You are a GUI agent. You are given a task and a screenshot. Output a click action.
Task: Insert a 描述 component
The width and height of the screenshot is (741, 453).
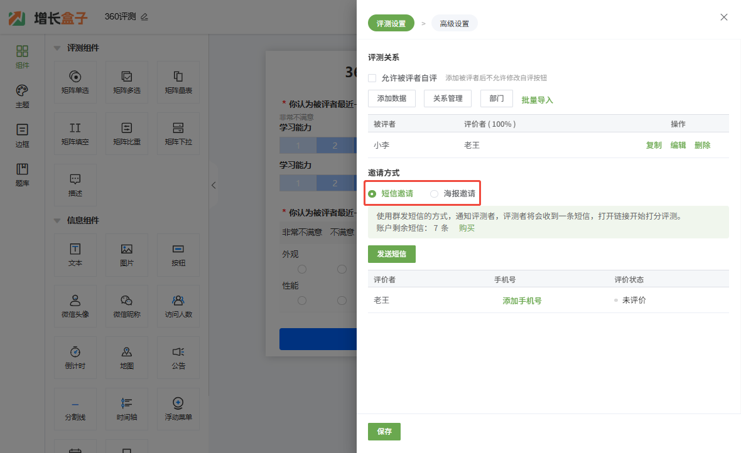(75, 184)
